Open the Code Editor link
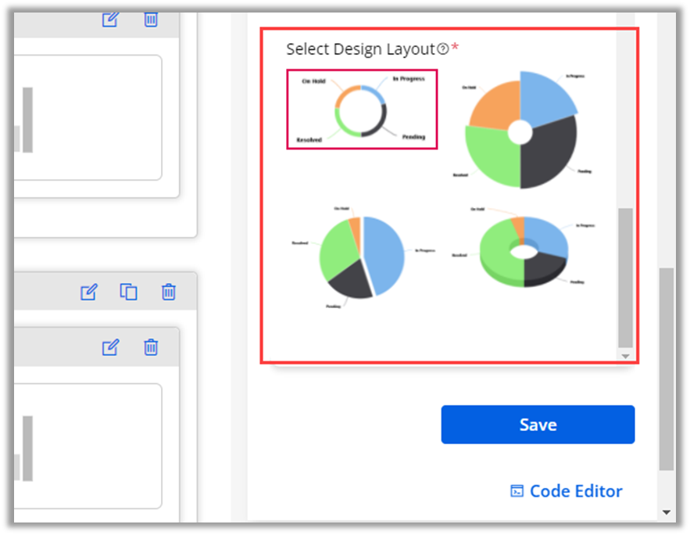The image size is (690, 535). (576, 491)
